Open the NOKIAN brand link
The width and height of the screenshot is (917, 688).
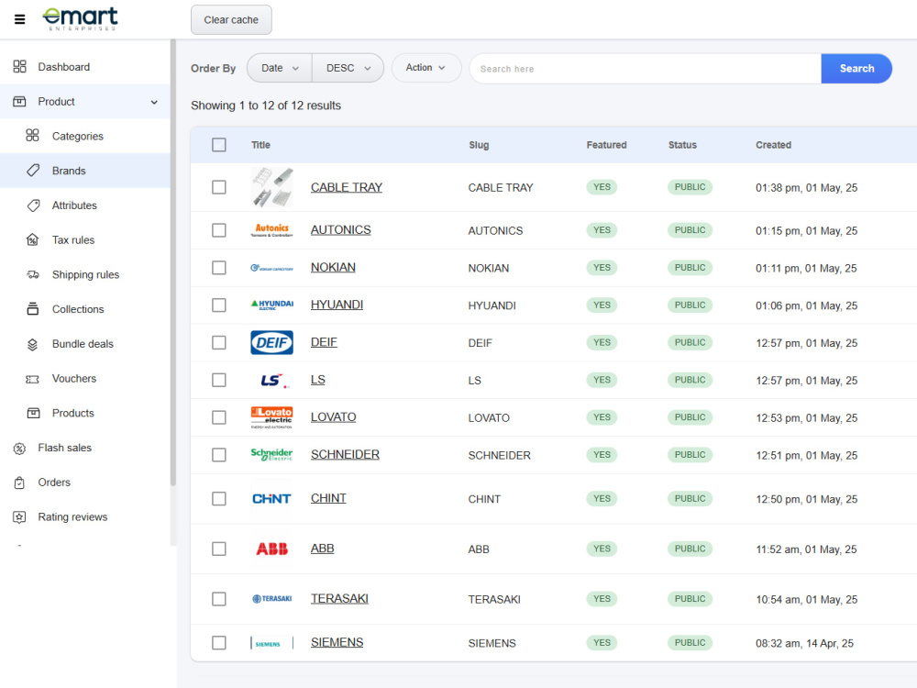333,267
